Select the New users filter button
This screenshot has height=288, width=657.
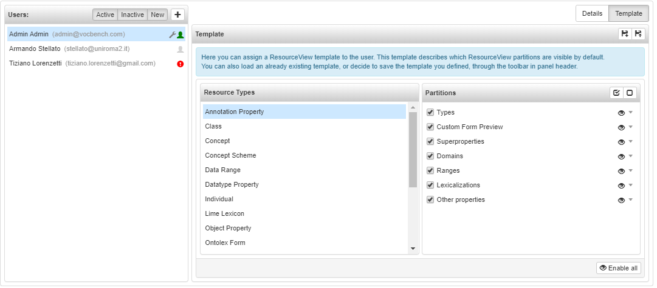tap(157, 15)
